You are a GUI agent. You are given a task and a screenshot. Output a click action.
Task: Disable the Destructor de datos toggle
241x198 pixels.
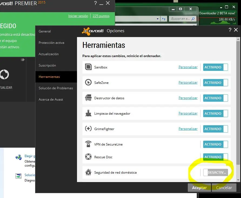pos(215,98)
